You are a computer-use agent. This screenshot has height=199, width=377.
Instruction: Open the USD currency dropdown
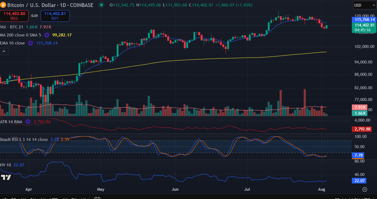(x=365, y=5)
